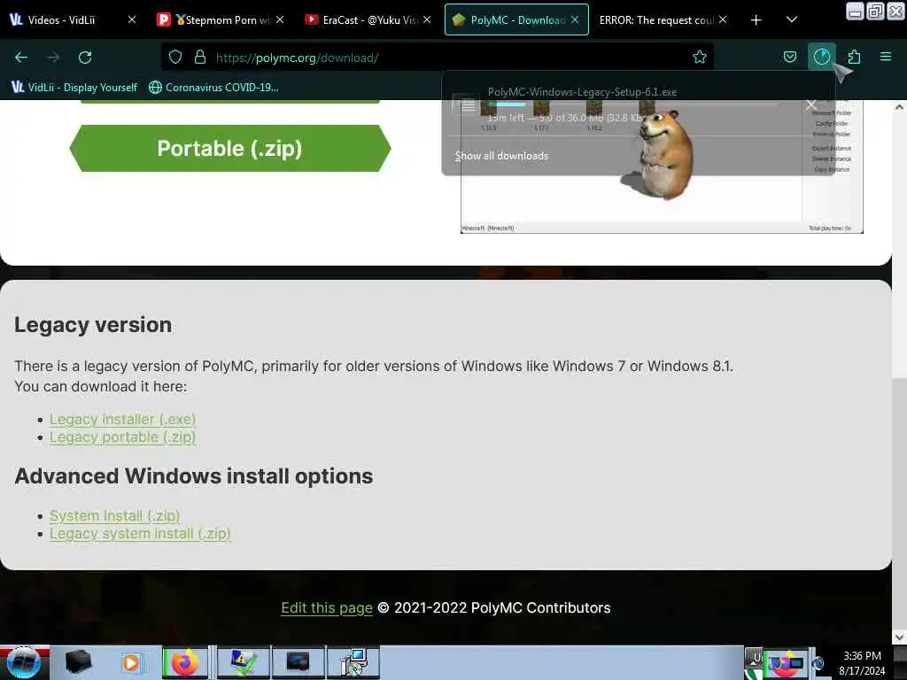Open VidLii - Display Yourself bookmark
This screenshot has height=680, width=907.
pyautogui.click(x=74, y=88)
